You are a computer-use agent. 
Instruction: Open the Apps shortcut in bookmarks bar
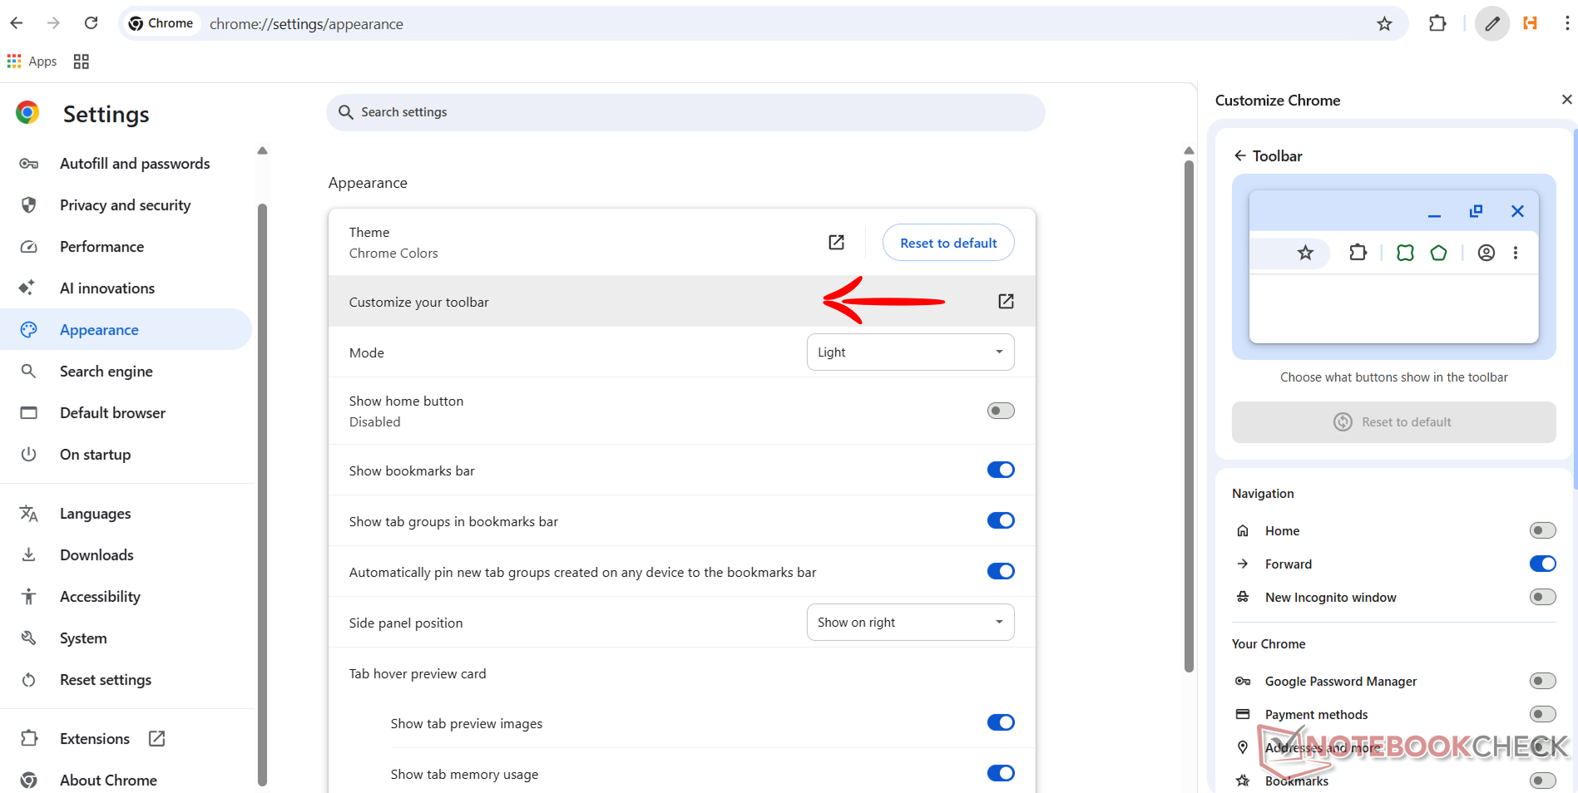tap(32, 62)
